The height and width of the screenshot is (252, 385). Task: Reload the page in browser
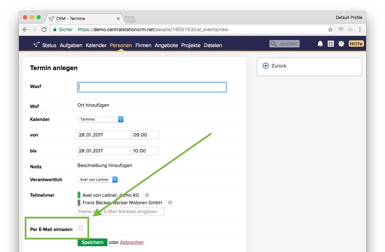(44, 29)
